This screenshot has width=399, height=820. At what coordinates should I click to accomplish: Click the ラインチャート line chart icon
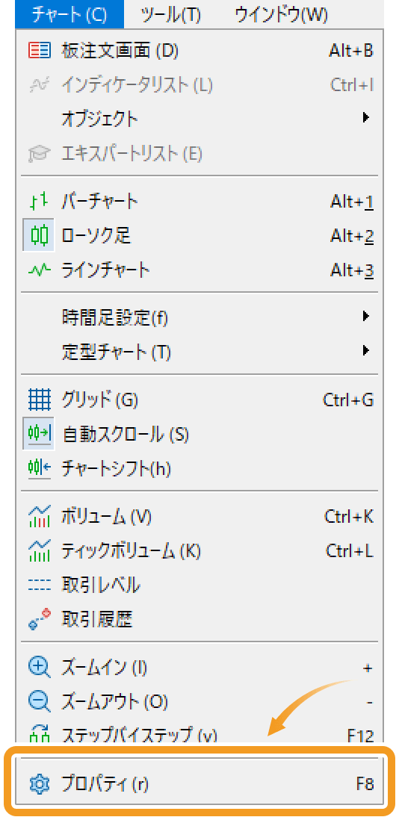point(39,270)
